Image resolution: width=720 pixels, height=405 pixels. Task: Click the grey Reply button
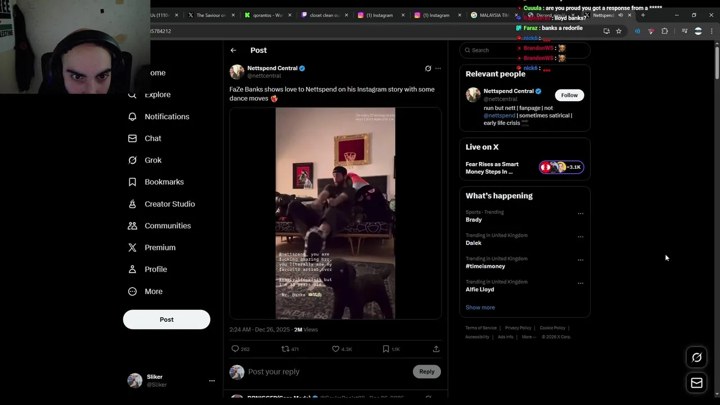[427, 371]
